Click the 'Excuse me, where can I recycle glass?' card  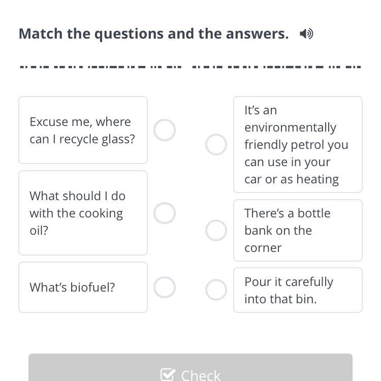tap(83, 130)
